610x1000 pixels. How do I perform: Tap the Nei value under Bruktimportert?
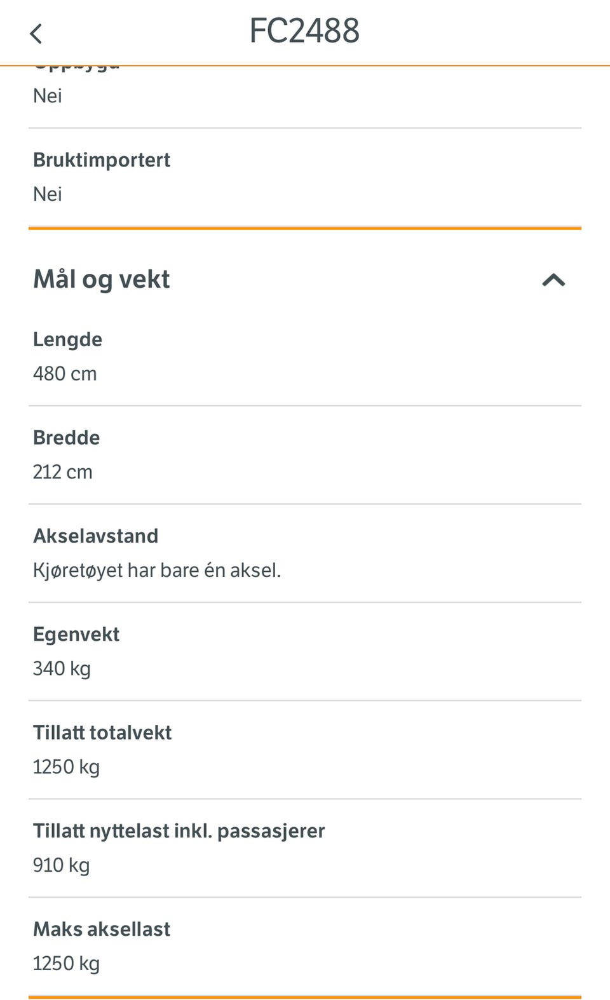(x=48, y=194)
